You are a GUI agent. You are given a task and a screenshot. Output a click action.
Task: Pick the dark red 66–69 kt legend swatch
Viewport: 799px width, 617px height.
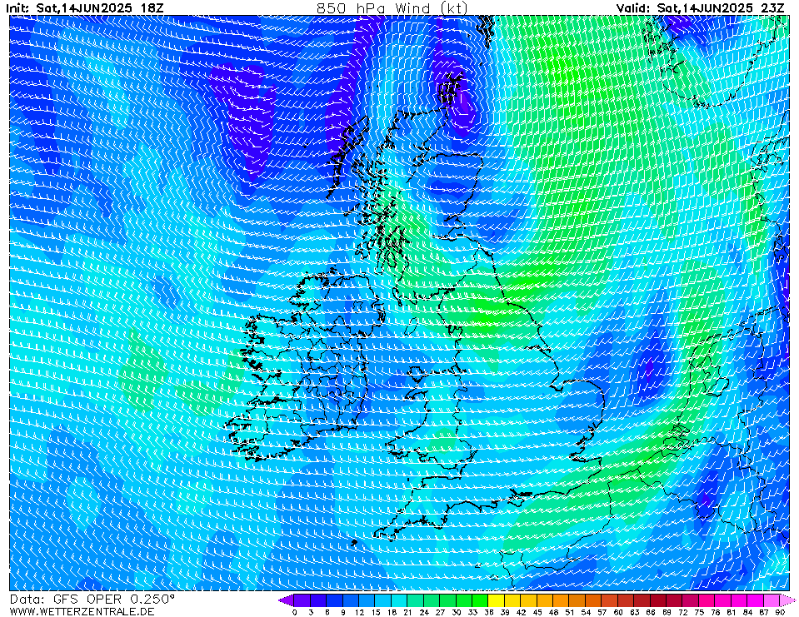tap(659, 600)
